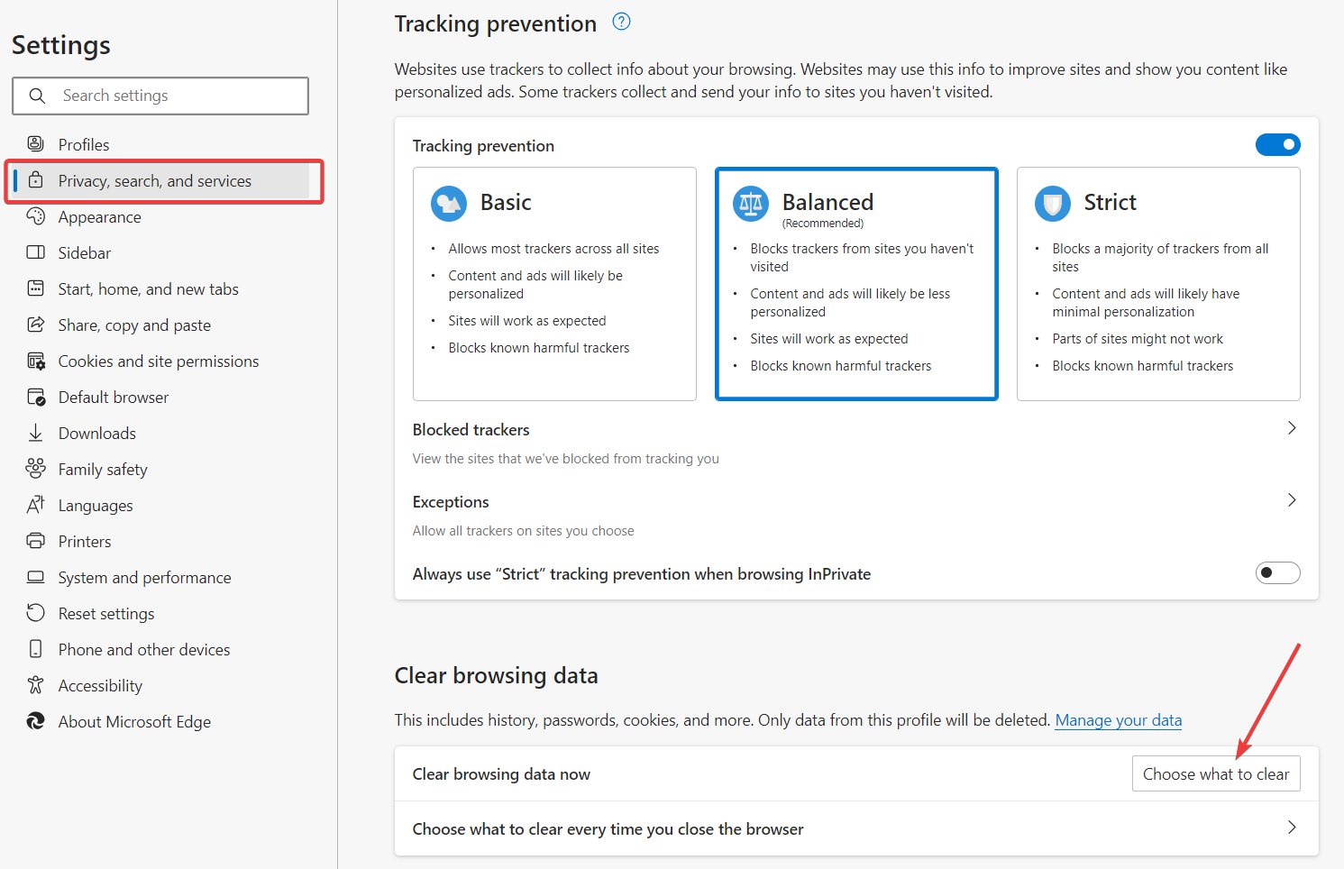Click the Family safety icon
Viewport: 1344px width, 869px height.
coord(36,469)
